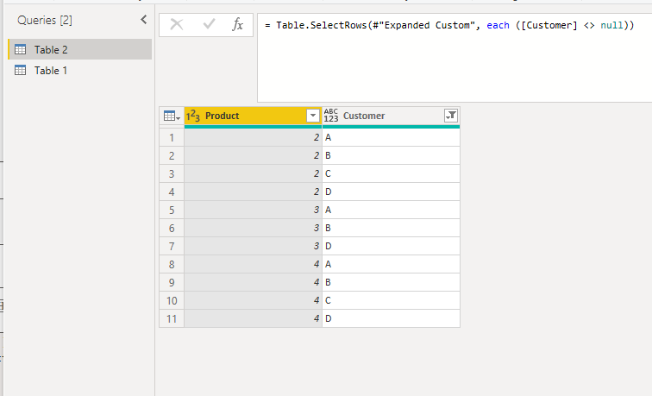Click Customer cell D in row 11
Viewport: 652px width, 396px height.
pyautogui.click(x=392, y=318)
